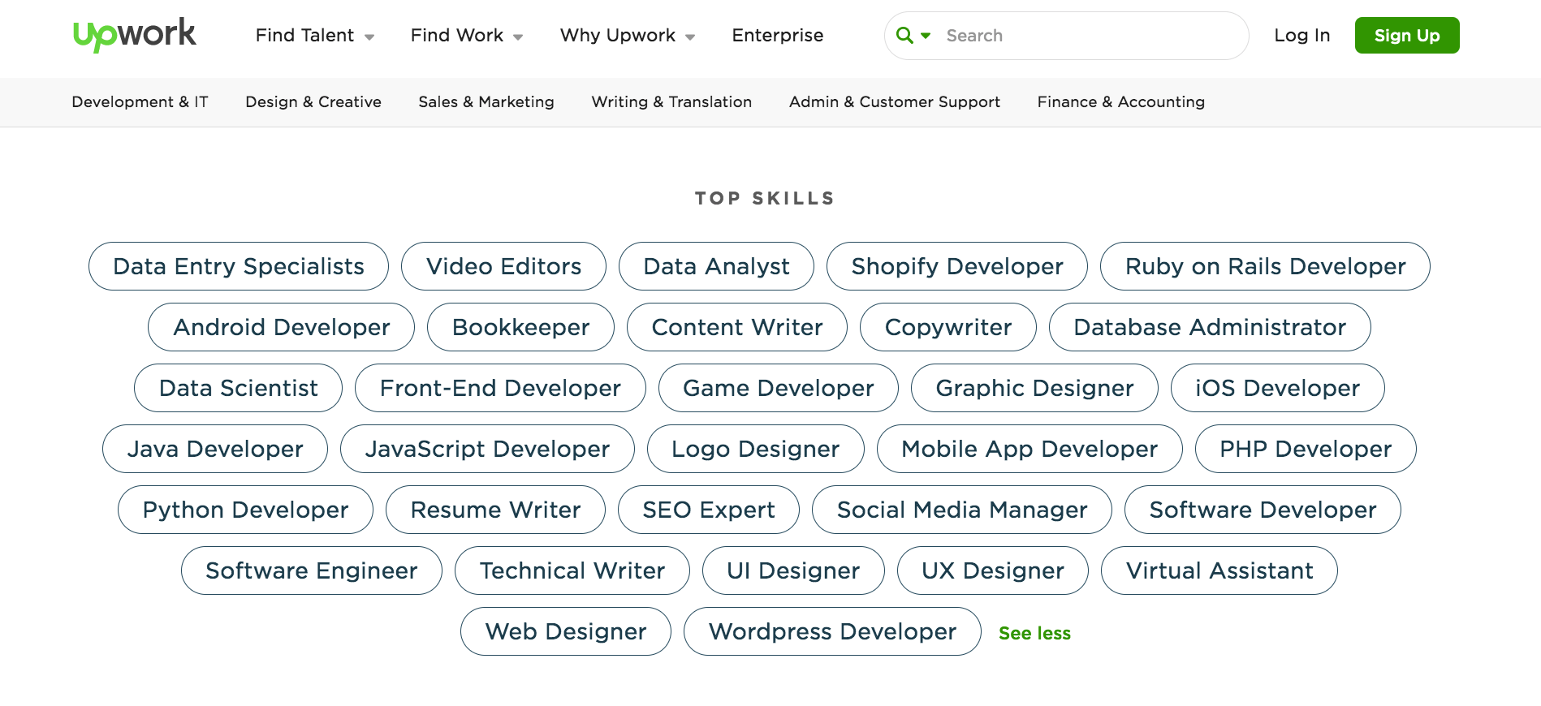Open Java Developer skill
Screen dimensions: 1541x706
pyautogui.click(x=215, y=449)
